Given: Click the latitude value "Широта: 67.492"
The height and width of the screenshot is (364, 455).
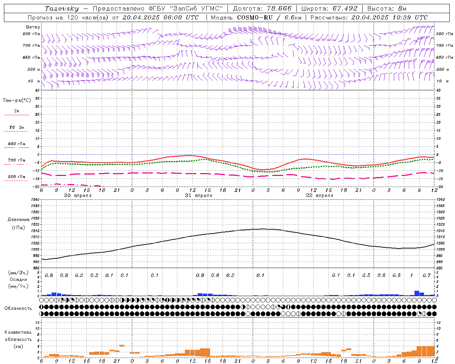Looking at the screenshot, I should [329, 9].
